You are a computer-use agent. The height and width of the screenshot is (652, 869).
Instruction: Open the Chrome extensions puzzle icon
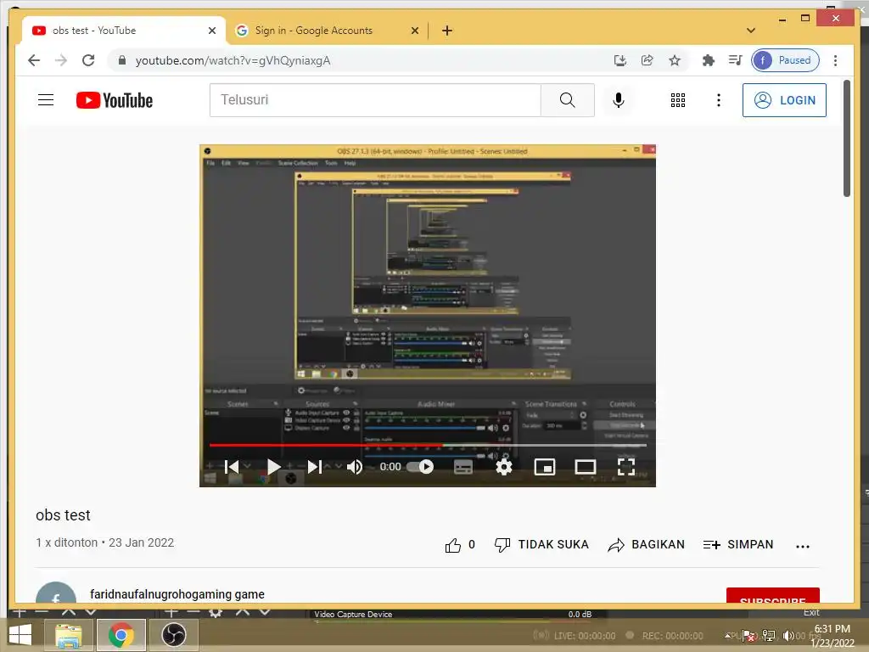tap(709, 60)
